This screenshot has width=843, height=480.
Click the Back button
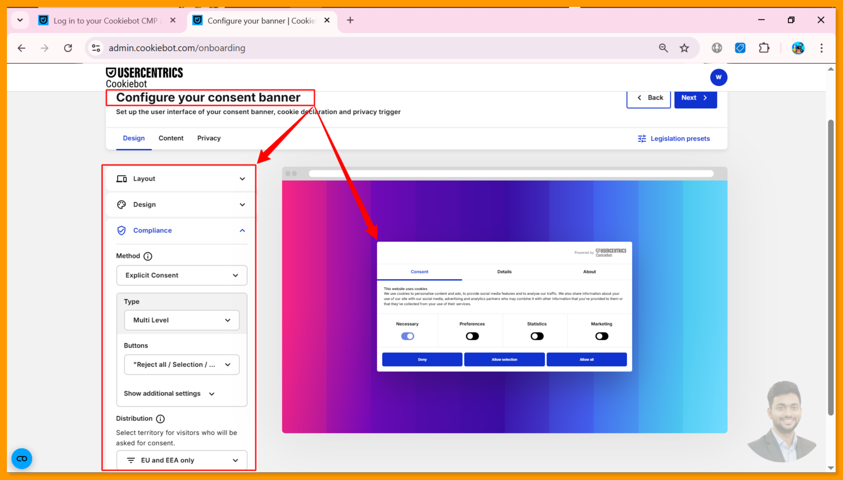coord(648,98)
